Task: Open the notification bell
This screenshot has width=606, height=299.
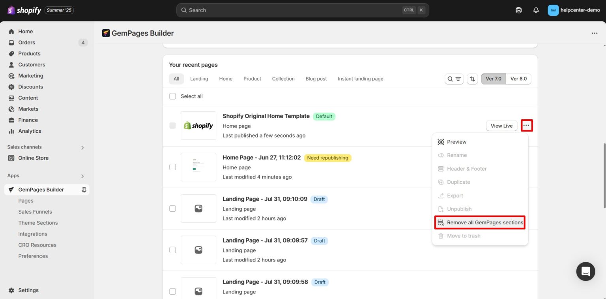Action: coord(536,10)
